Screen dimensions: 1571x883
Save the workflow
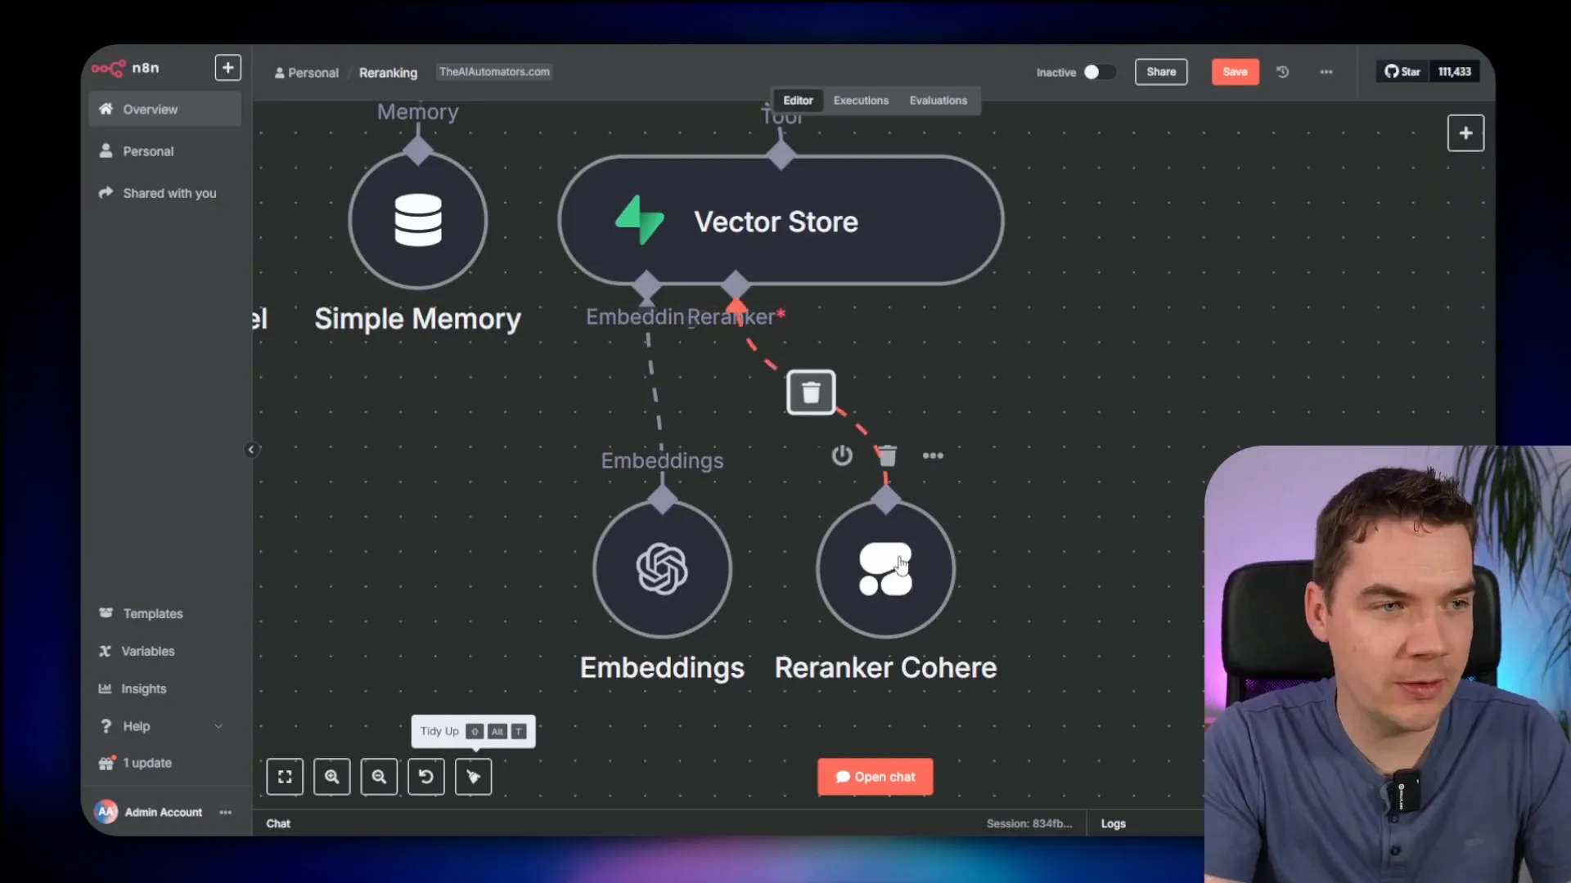(x=1236, y=72)
